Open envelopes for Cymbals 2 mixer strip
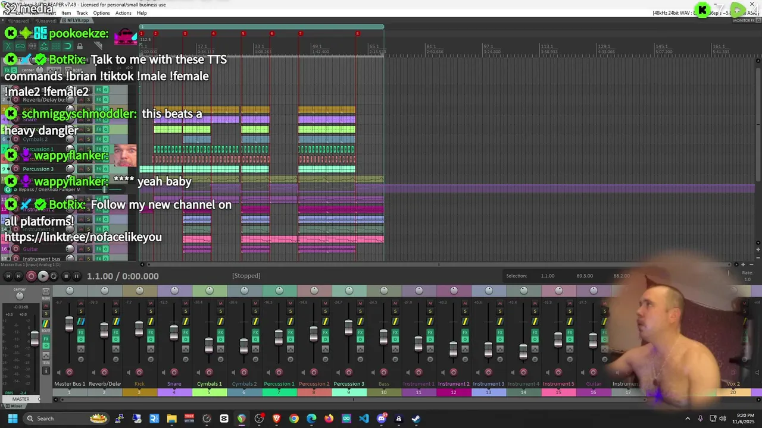Image resolution: width=762 pixels, height=428 pixels. 255,349
